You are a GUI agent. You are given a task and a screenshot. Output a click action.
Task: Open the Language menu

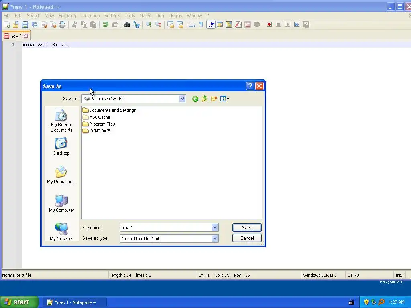[x=90, y=16]
